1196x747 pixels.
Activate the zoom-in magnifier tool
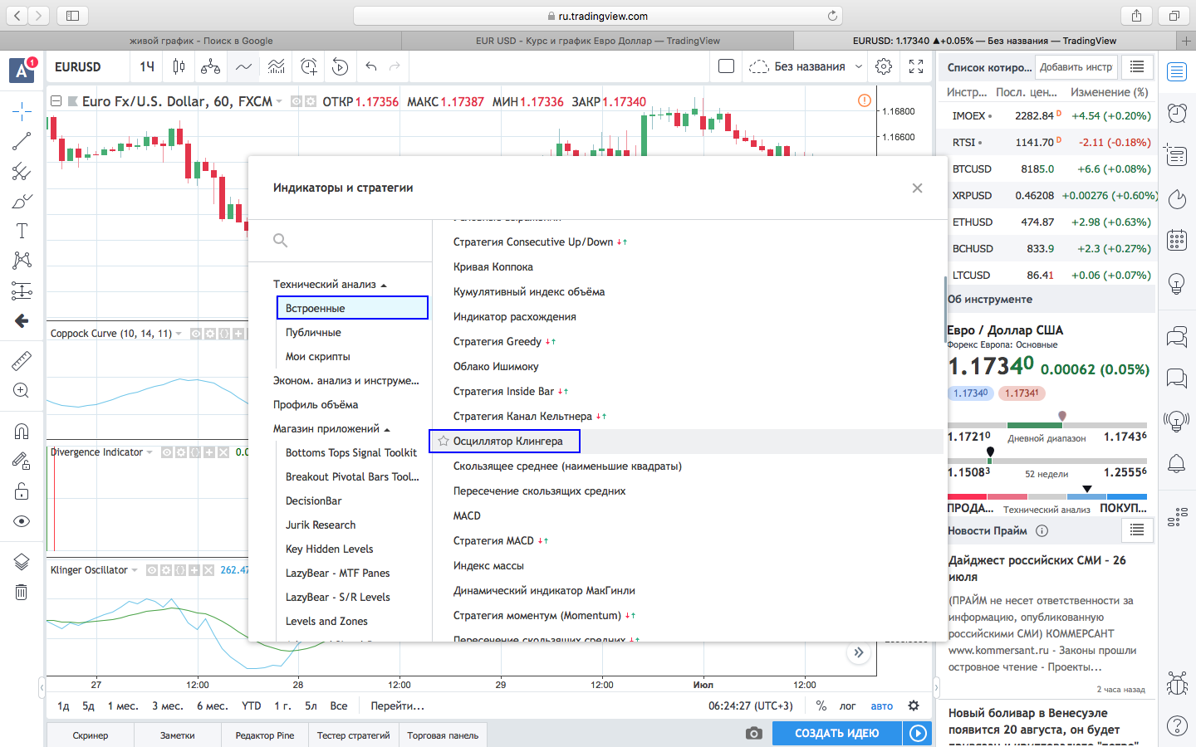pyautogui.click(x=22, y=390)
